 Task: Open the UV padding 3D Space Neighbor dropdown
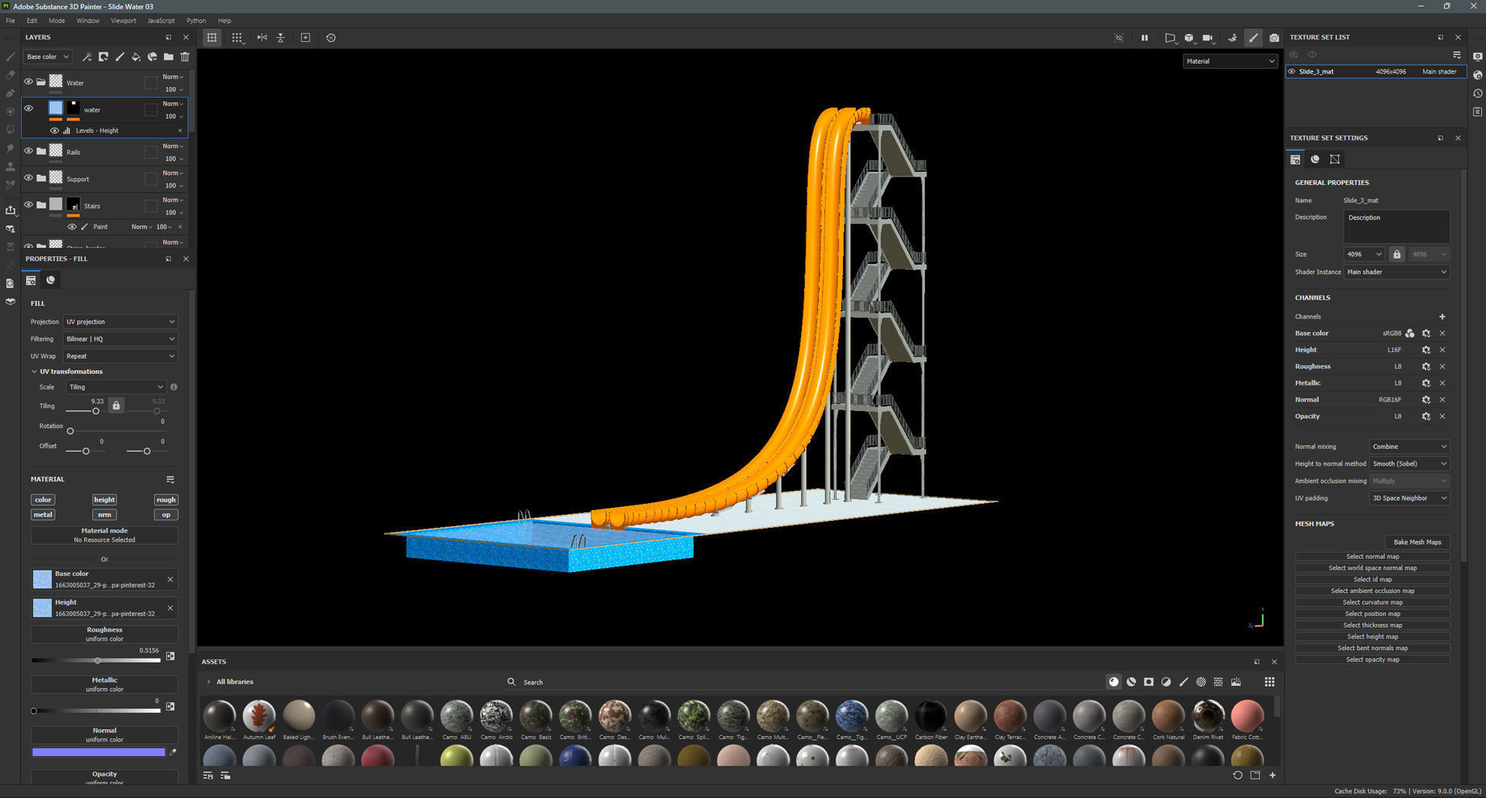coord(1409,498)
